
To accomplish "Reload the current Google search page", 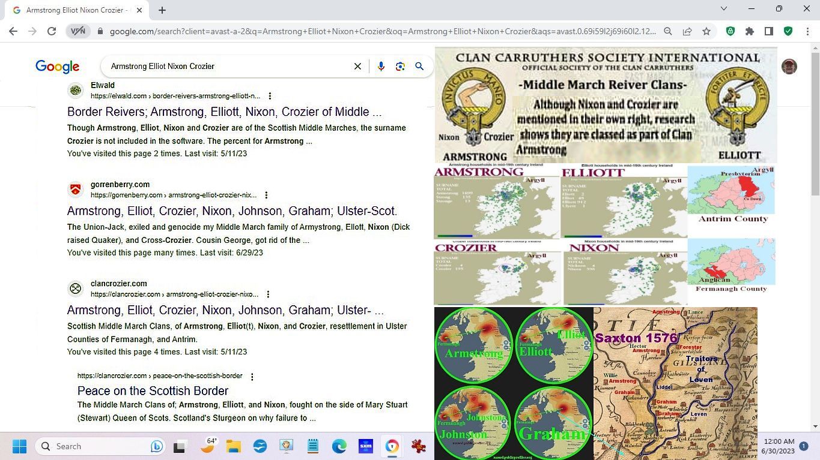I will click(x=52, y=31).
